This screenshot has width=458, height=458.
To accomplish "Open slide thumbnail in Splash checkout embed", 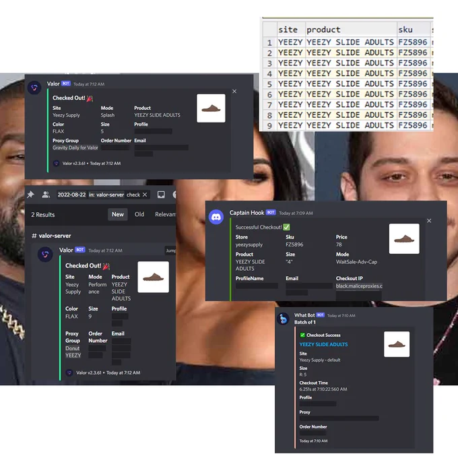I will click(x=211, y=108).
